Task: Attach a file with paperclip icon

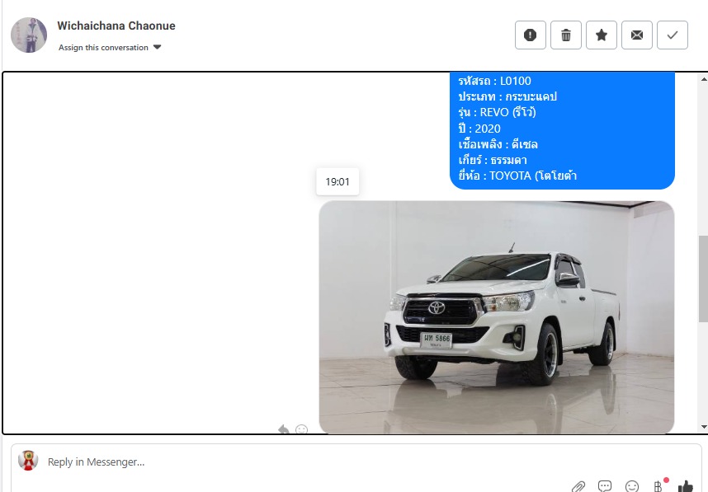Action: click(x=578, y=486)
